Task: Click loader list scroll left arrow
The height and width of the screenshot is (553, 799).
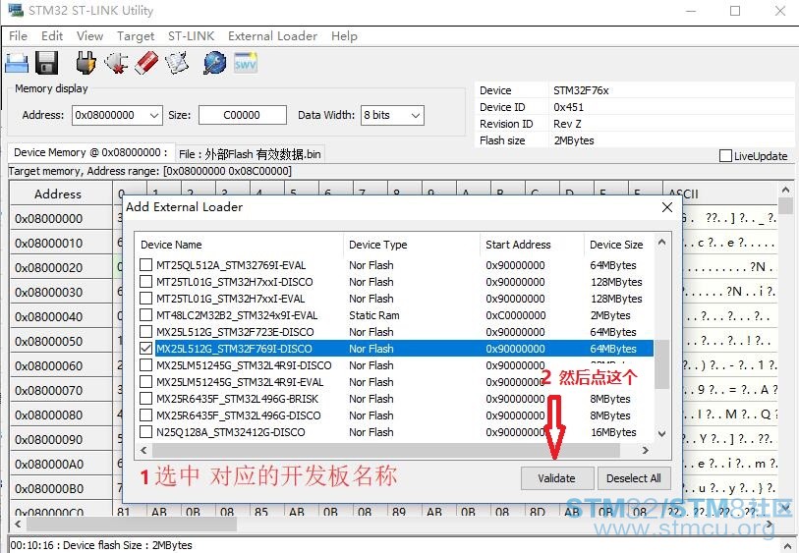Action: click(x=143, y=450)
